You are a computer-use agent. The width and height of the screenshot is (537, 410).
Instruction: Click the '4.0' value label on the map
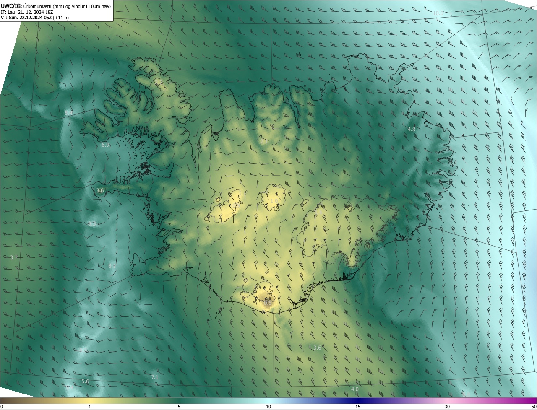coord(355,389)
